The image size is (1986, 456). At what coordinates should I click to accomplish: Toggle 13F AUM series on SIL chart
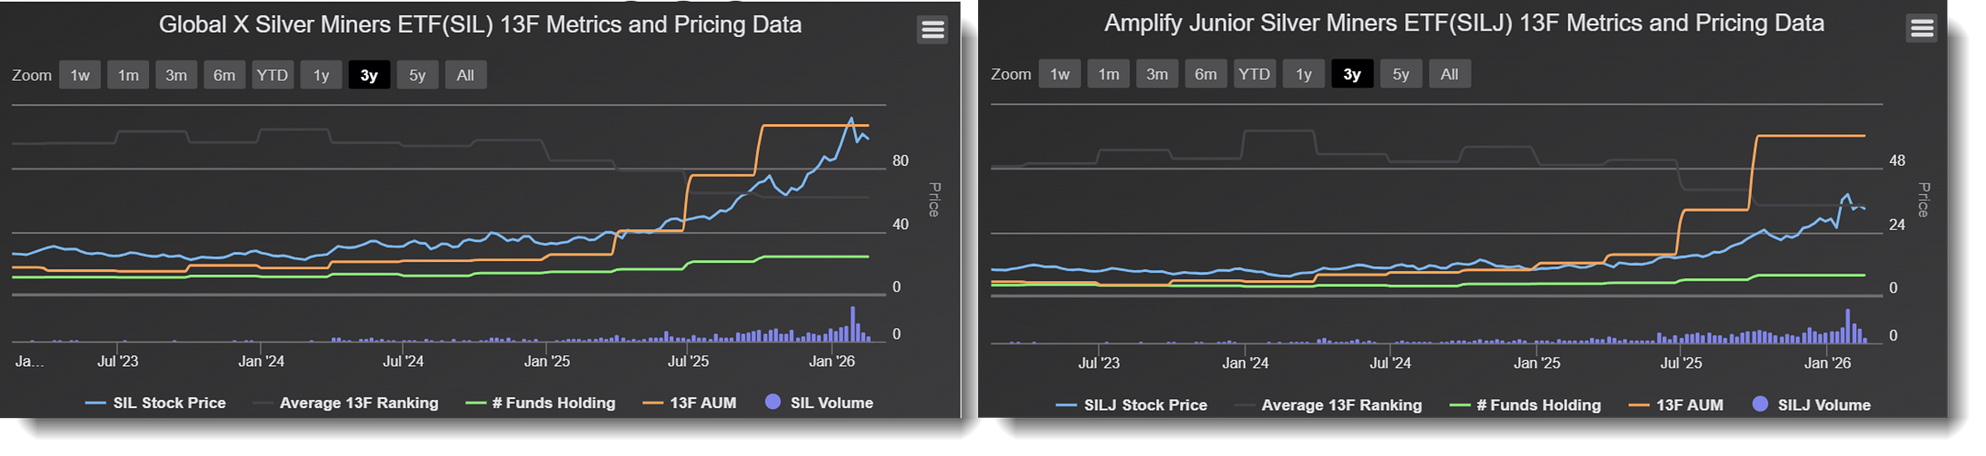tap(689, 403)
